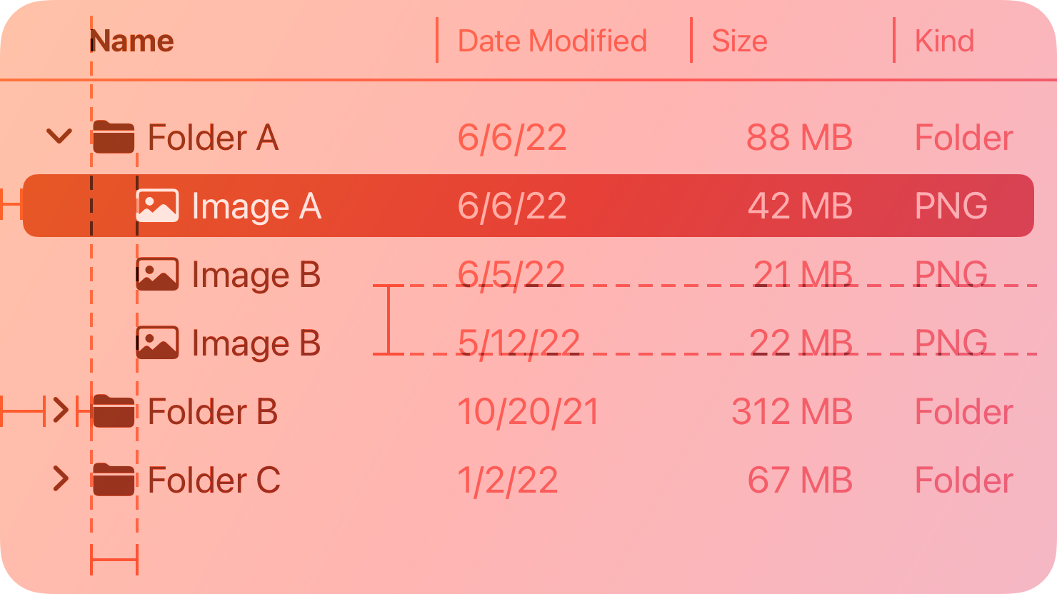Image resolution: width=1057 pixels, height=594 pixels.
Task: Click the Folder A name label
Action: 214,137
